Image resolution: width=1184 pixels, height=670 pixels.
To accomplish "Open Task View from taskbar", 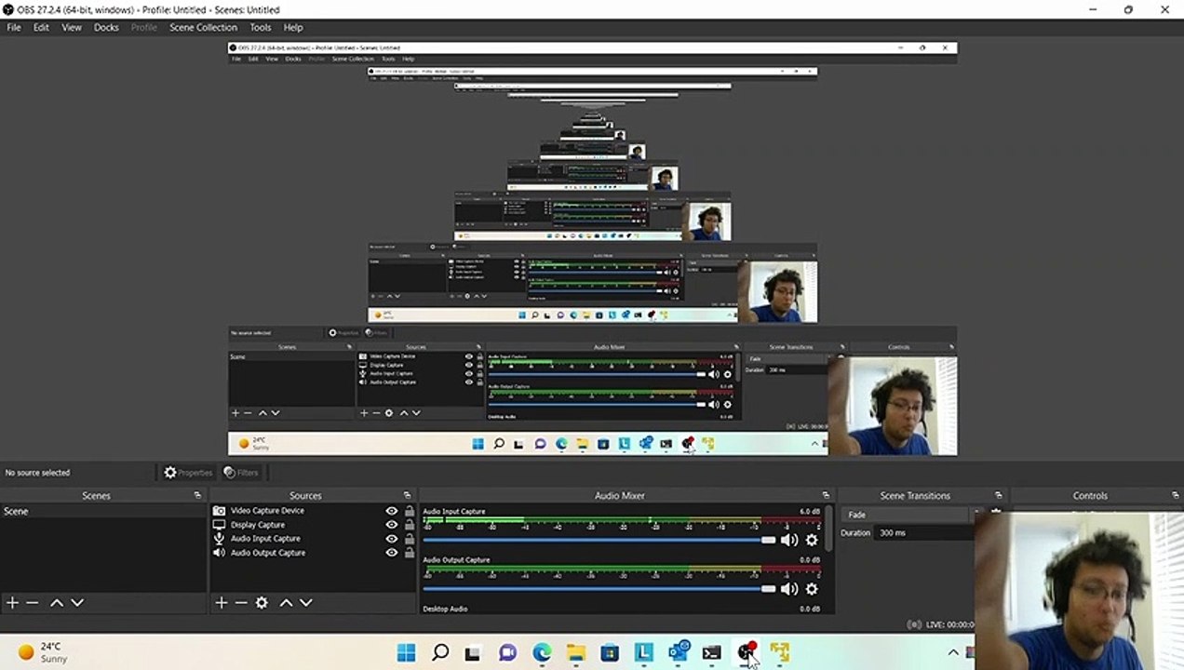I will coord(473,652).
